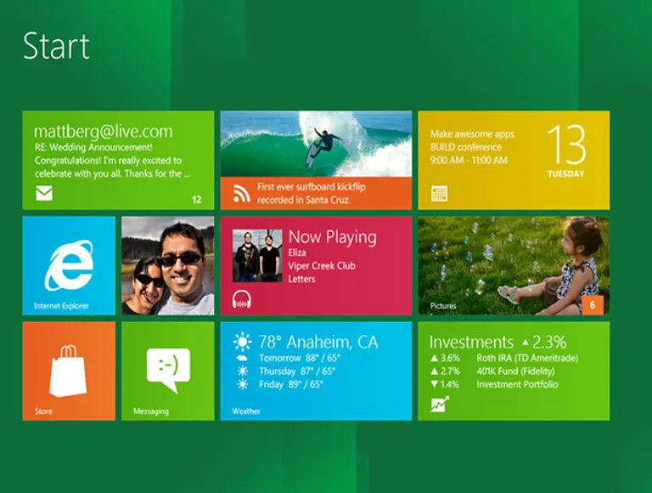Click the Letters album name
The image size is (652, 493).
click(x=302, y=279)
